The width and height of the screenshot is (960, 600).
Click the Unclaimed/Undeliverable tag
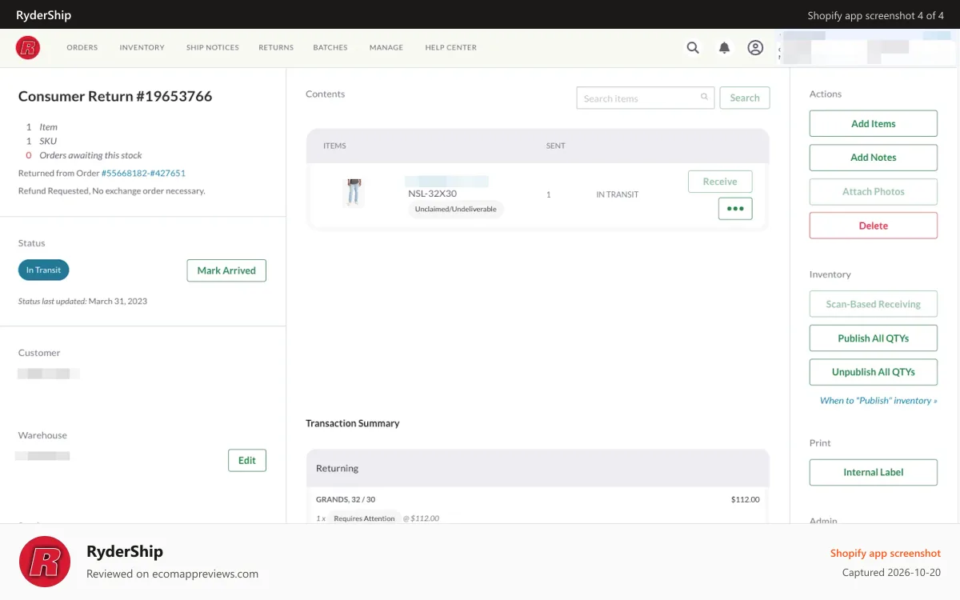coord(455,209)
